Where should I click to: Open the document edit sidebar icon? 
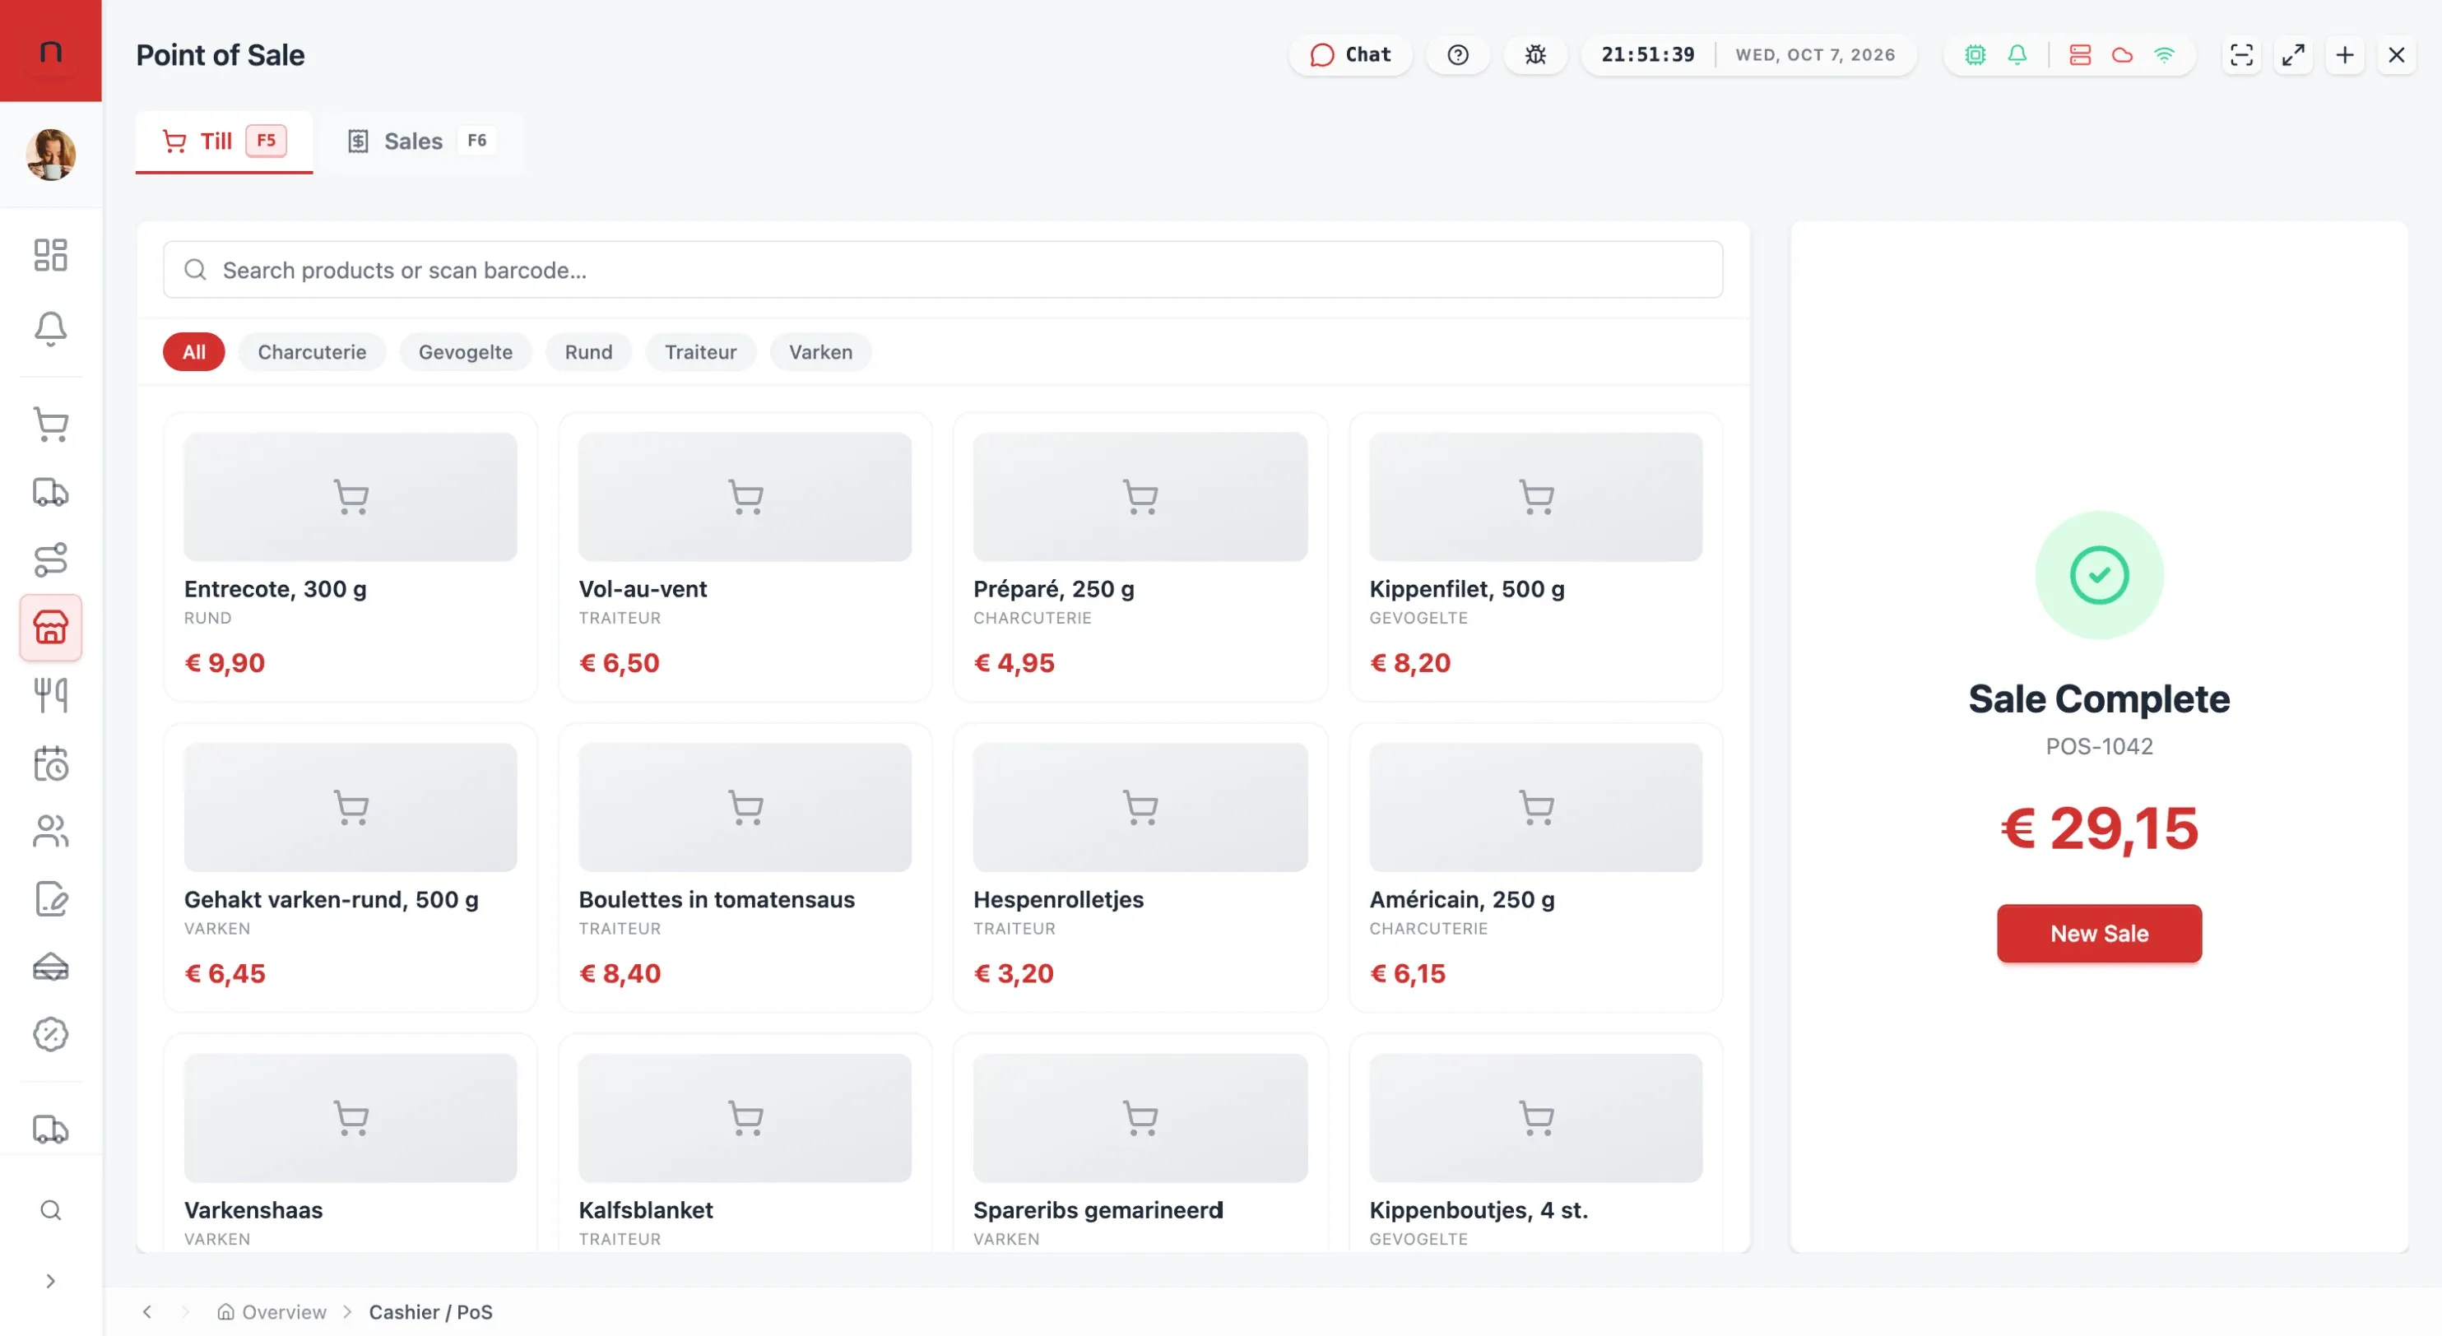[x=50, y=899]
